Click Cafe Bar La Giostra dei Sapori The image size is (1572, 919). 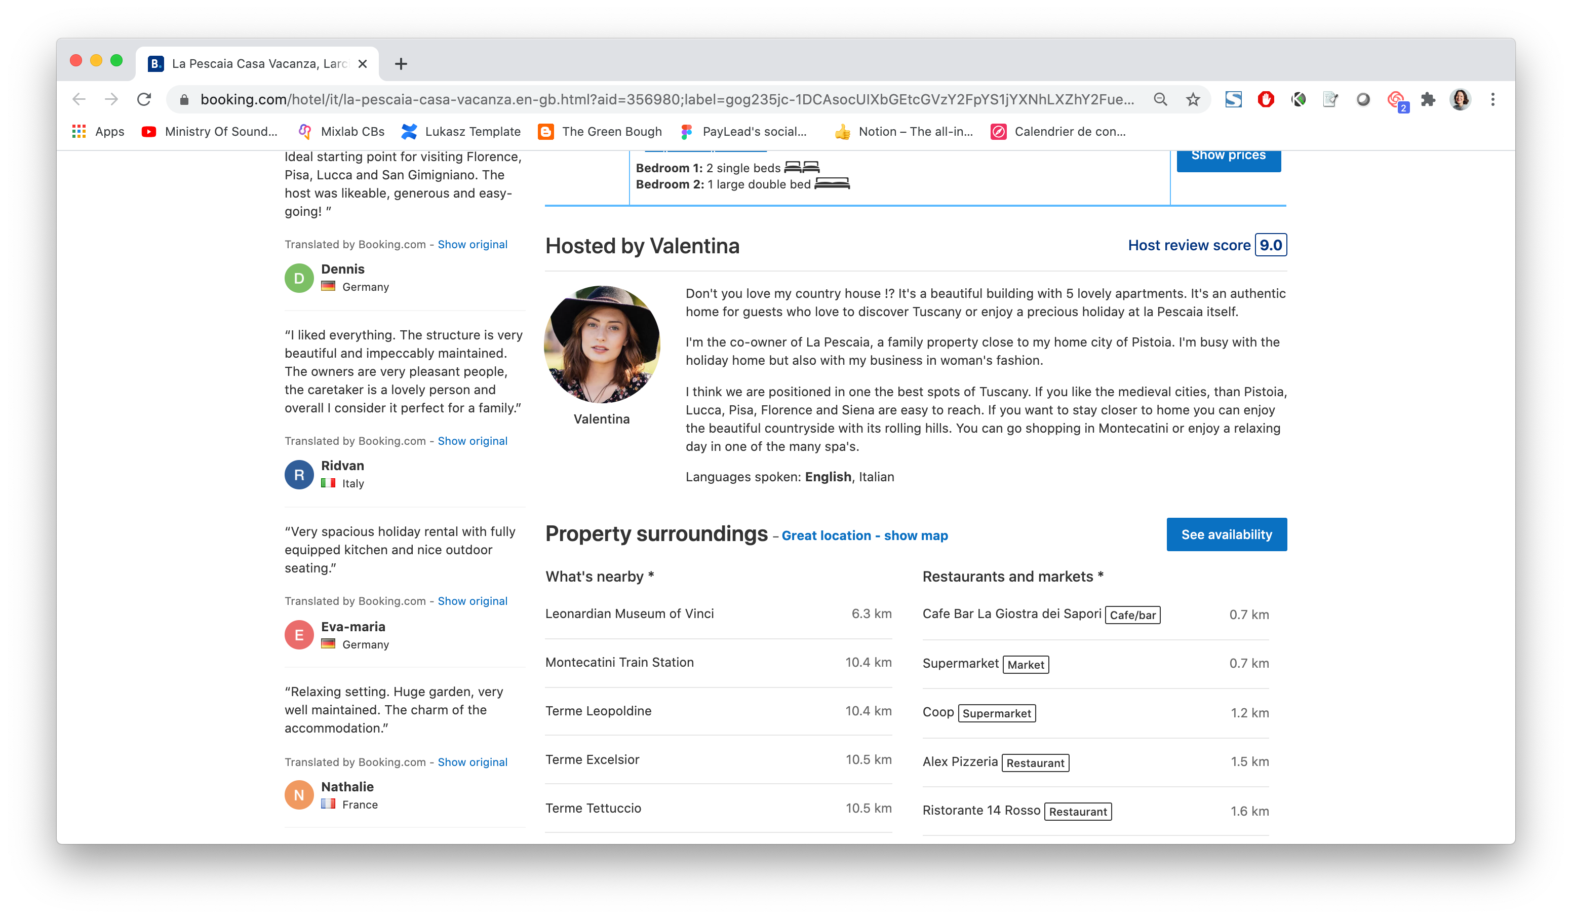(1012, 614)
